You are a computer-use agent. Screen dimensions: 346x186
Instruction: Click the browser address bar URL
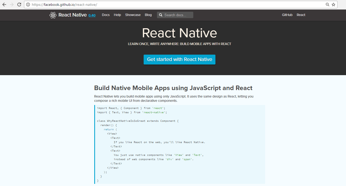[64, 5]
